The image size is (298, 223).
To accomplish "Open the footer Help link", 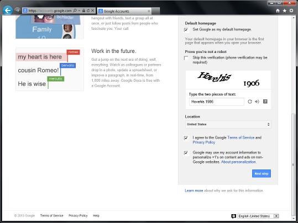I will click(96, 216).
